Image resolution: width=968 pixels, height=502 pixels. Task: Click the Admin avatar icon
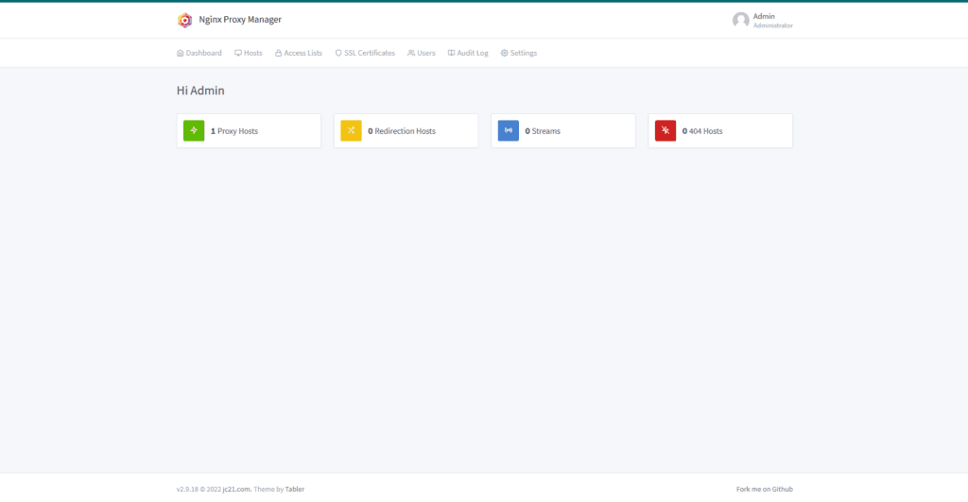pos(740,20)
